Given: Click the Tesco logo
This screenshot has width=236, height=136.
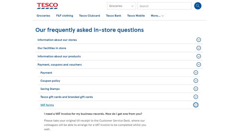Looking at the screenshot, I should coord(47,6).
